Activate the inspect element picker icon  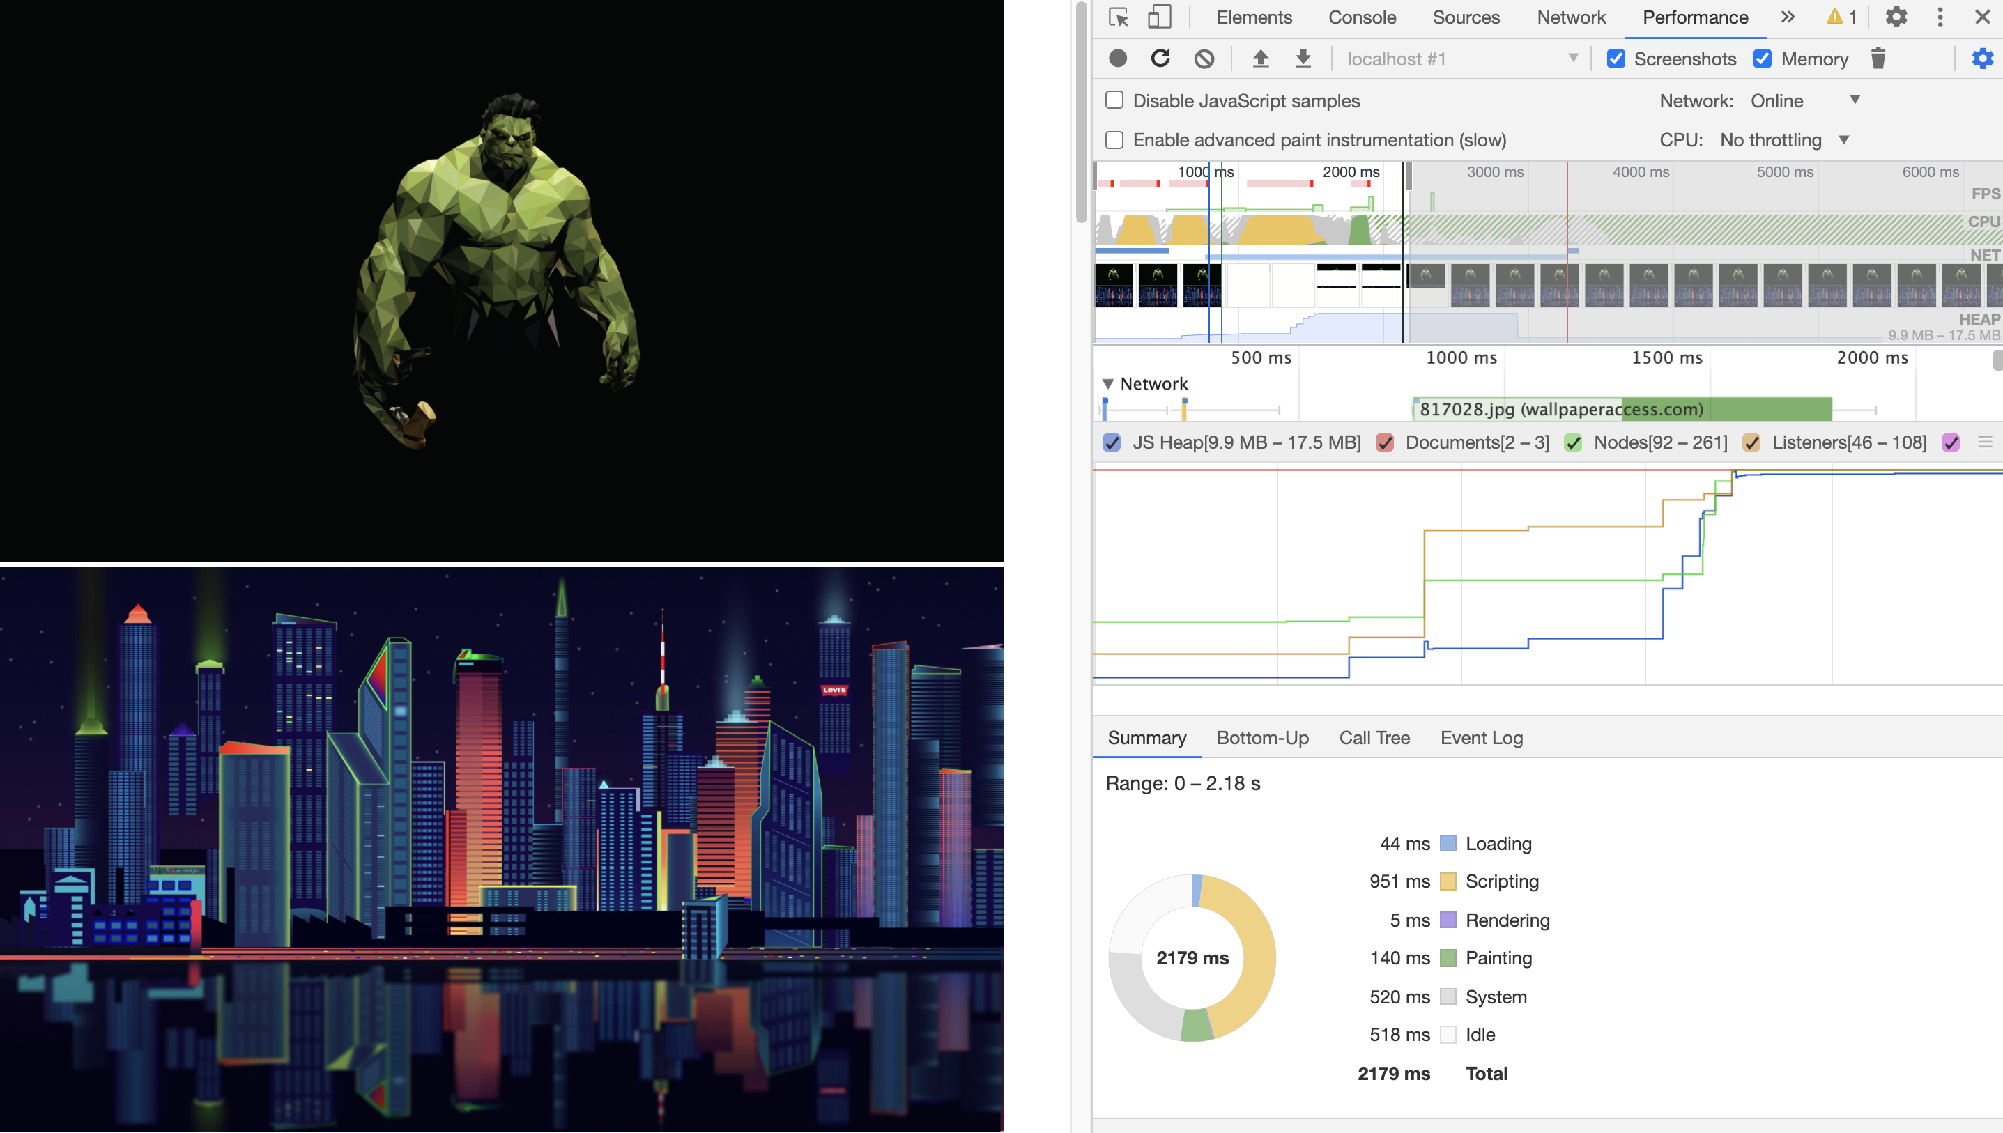click(1118, 17)
